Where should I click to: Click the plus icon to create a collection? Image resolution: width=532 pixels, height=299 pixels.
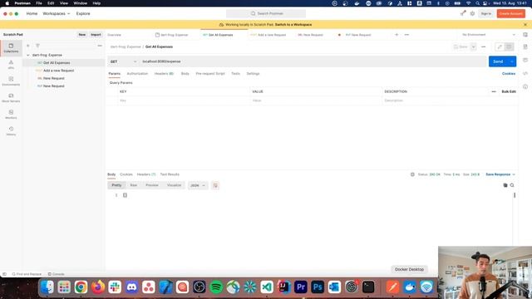click(x=28, y=46)
